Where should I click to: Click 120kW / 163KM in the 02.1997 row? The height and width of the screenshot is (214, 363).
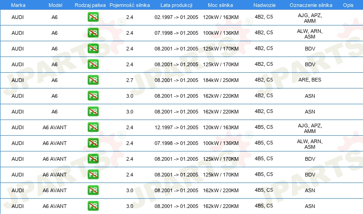coord(220,17)
